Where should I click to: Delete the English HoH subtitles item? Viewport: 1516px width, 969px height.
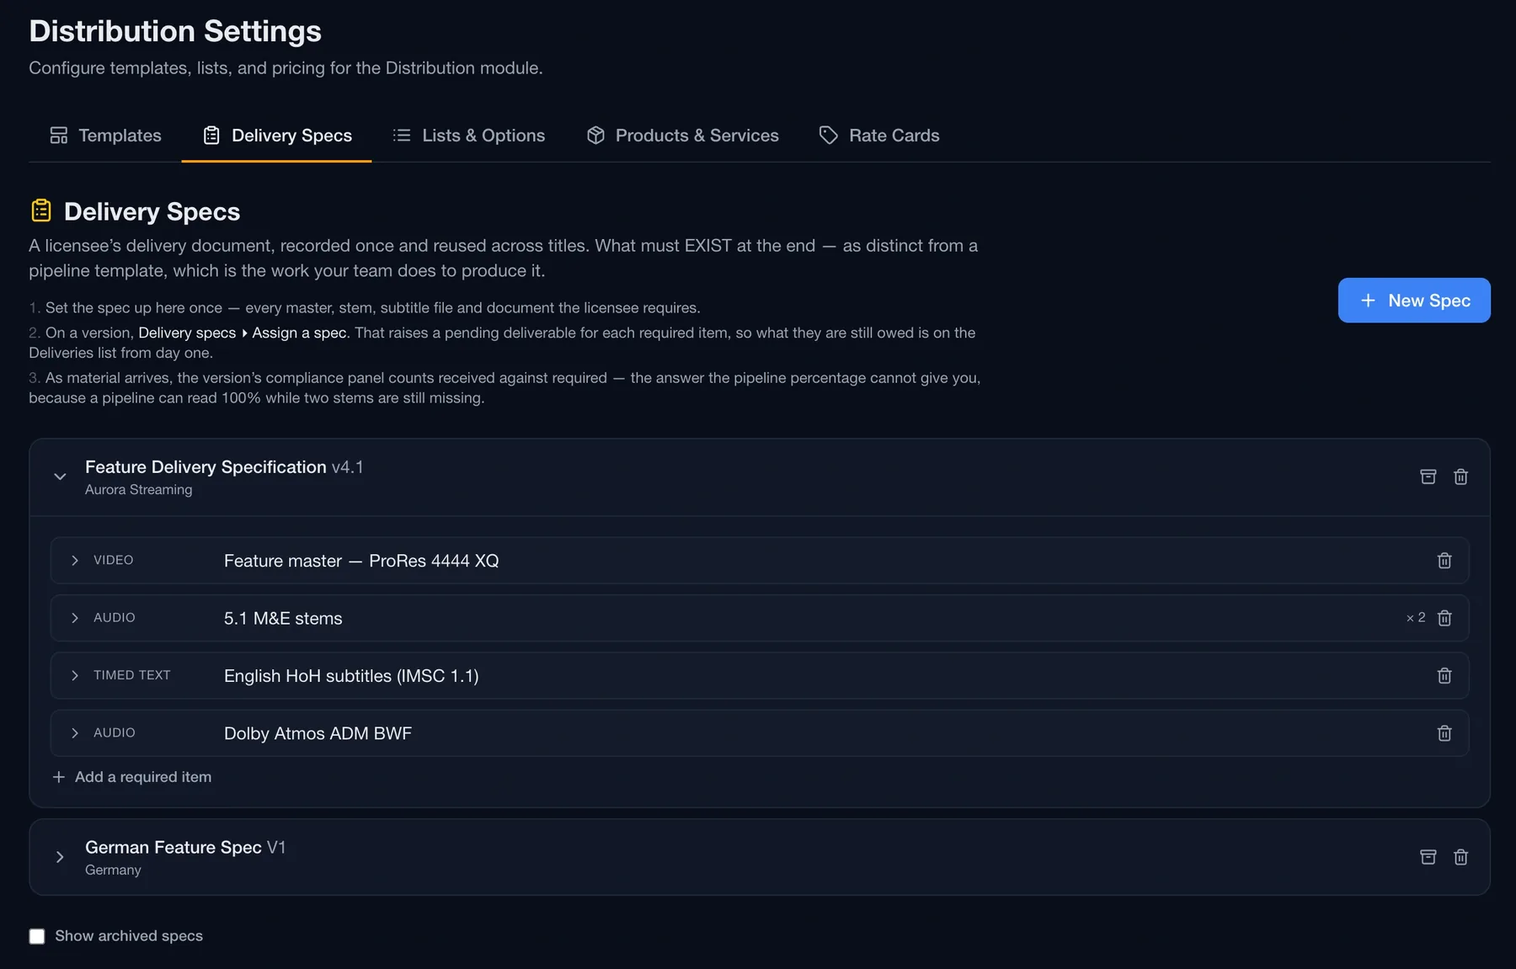pos(1444,676)
